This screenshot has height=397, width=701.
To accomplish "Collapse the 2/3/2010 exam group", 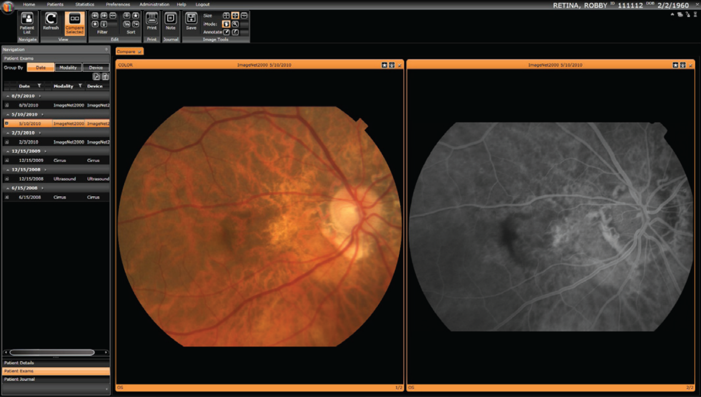I will pos(7,132).
